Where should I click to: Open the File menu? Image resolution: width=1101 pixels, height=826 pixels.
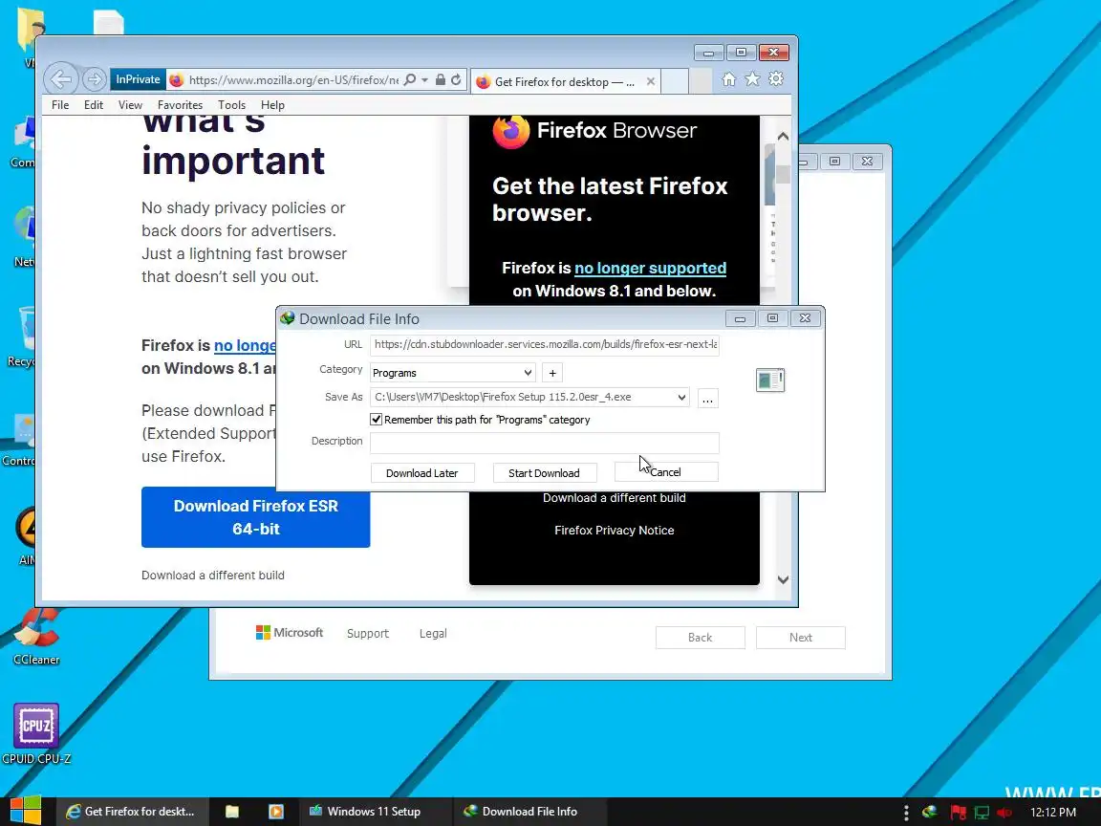tap(60, 104)
